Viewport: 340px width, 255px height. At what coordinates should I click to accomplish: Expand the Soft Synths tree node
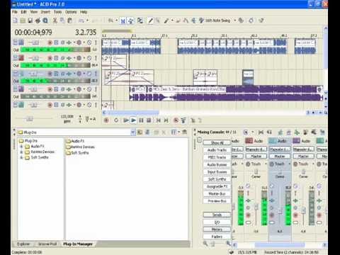(x=21, y=157)
